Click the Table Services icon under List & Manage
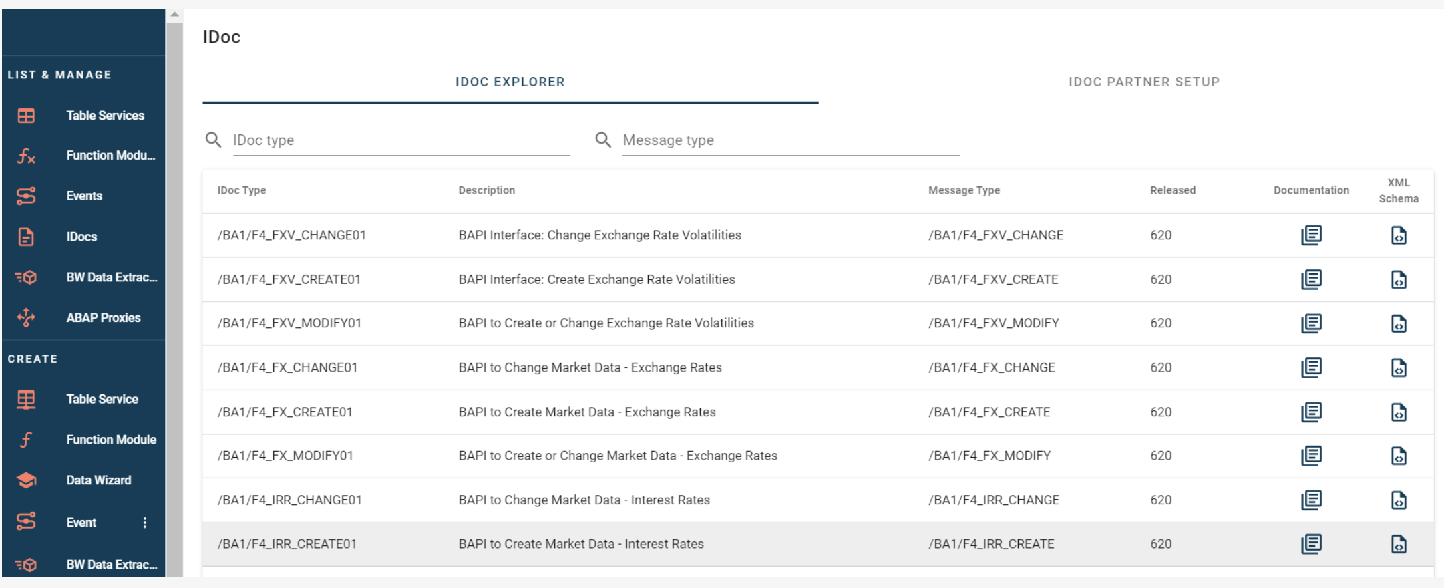Screen dimensions: 1444x588 (26, 116)
